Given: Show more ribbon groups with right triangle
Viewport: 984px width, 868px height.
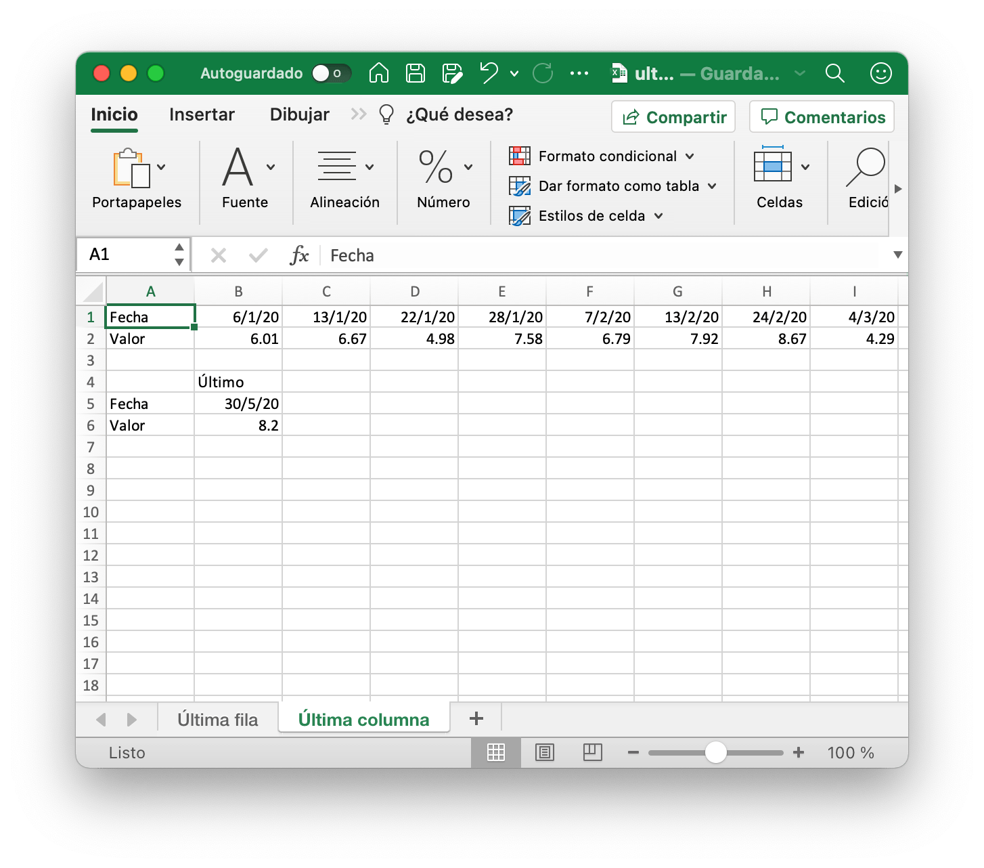Looking at the screenshot, I should [x=898, y=189].
